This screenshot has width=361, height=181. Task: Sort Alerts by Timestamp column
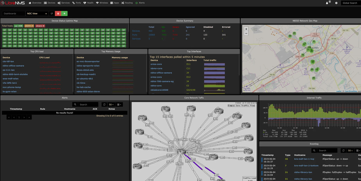point(16,109)
